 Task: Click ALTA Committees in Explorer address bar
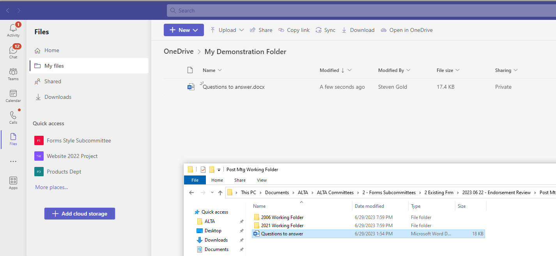335,193
